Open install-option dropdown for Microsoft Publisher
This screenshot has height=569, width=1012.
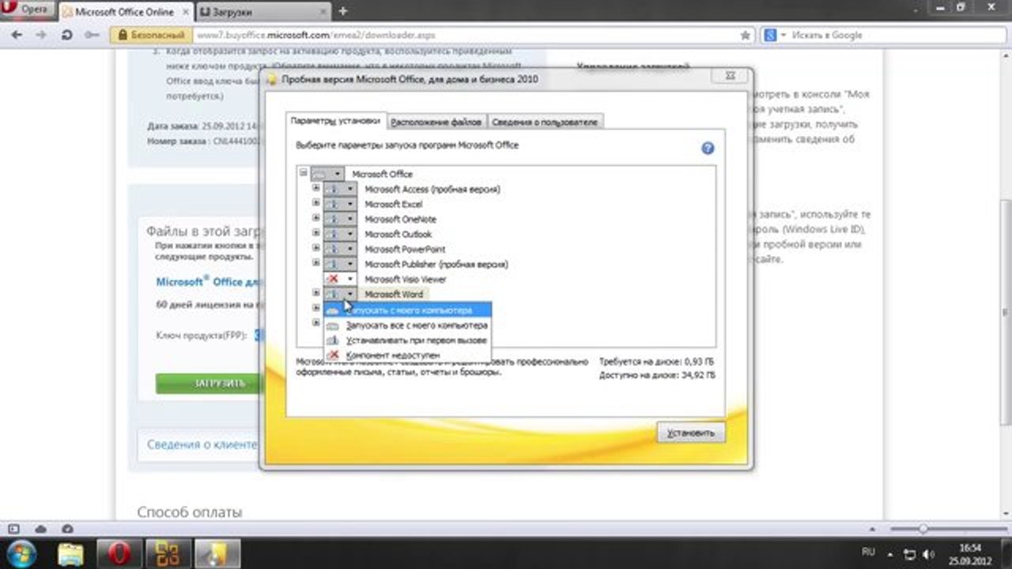tap(340, 264)
